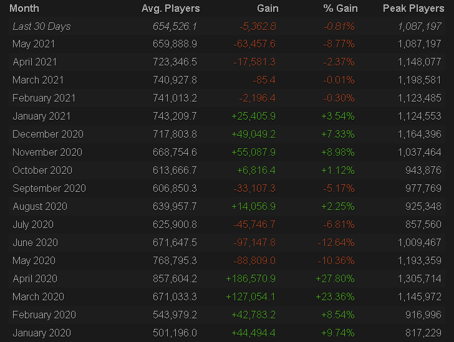Select the September 2020 month cell
The image size is (454, 342).
pyautogui.click(x=49, y=188)
